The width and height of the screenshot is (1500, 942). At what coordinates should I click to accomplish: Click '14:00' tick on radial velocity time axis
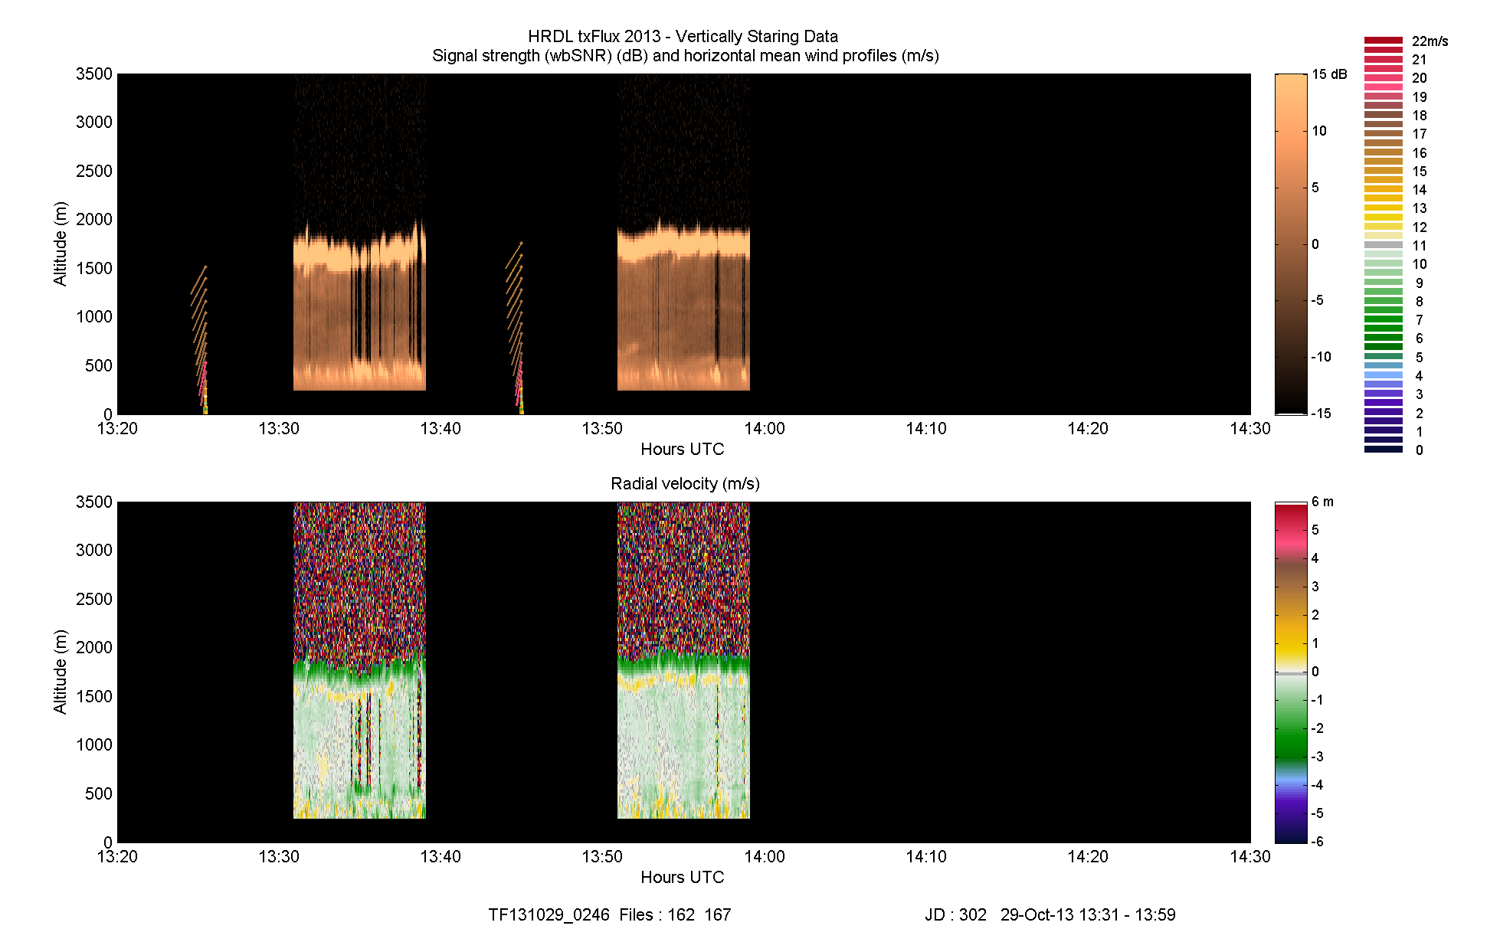pyautogui.click(x=765, y=856)
